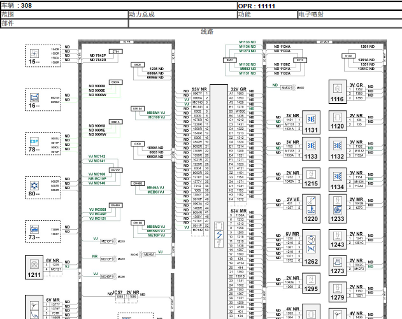The image size is (402, 319).
Task: Click the fan symbol in the 15-- box
Action: (34, 53)
